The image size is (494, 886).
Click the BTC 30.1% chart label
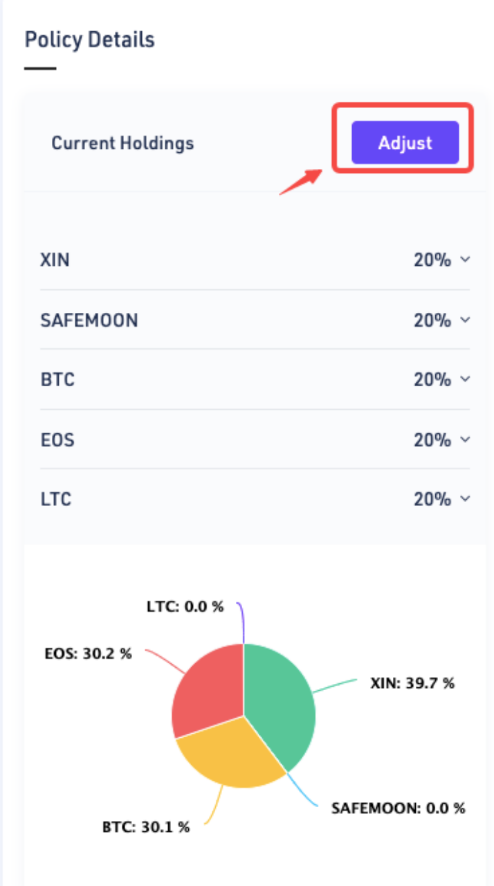click(x=146, y=826)
